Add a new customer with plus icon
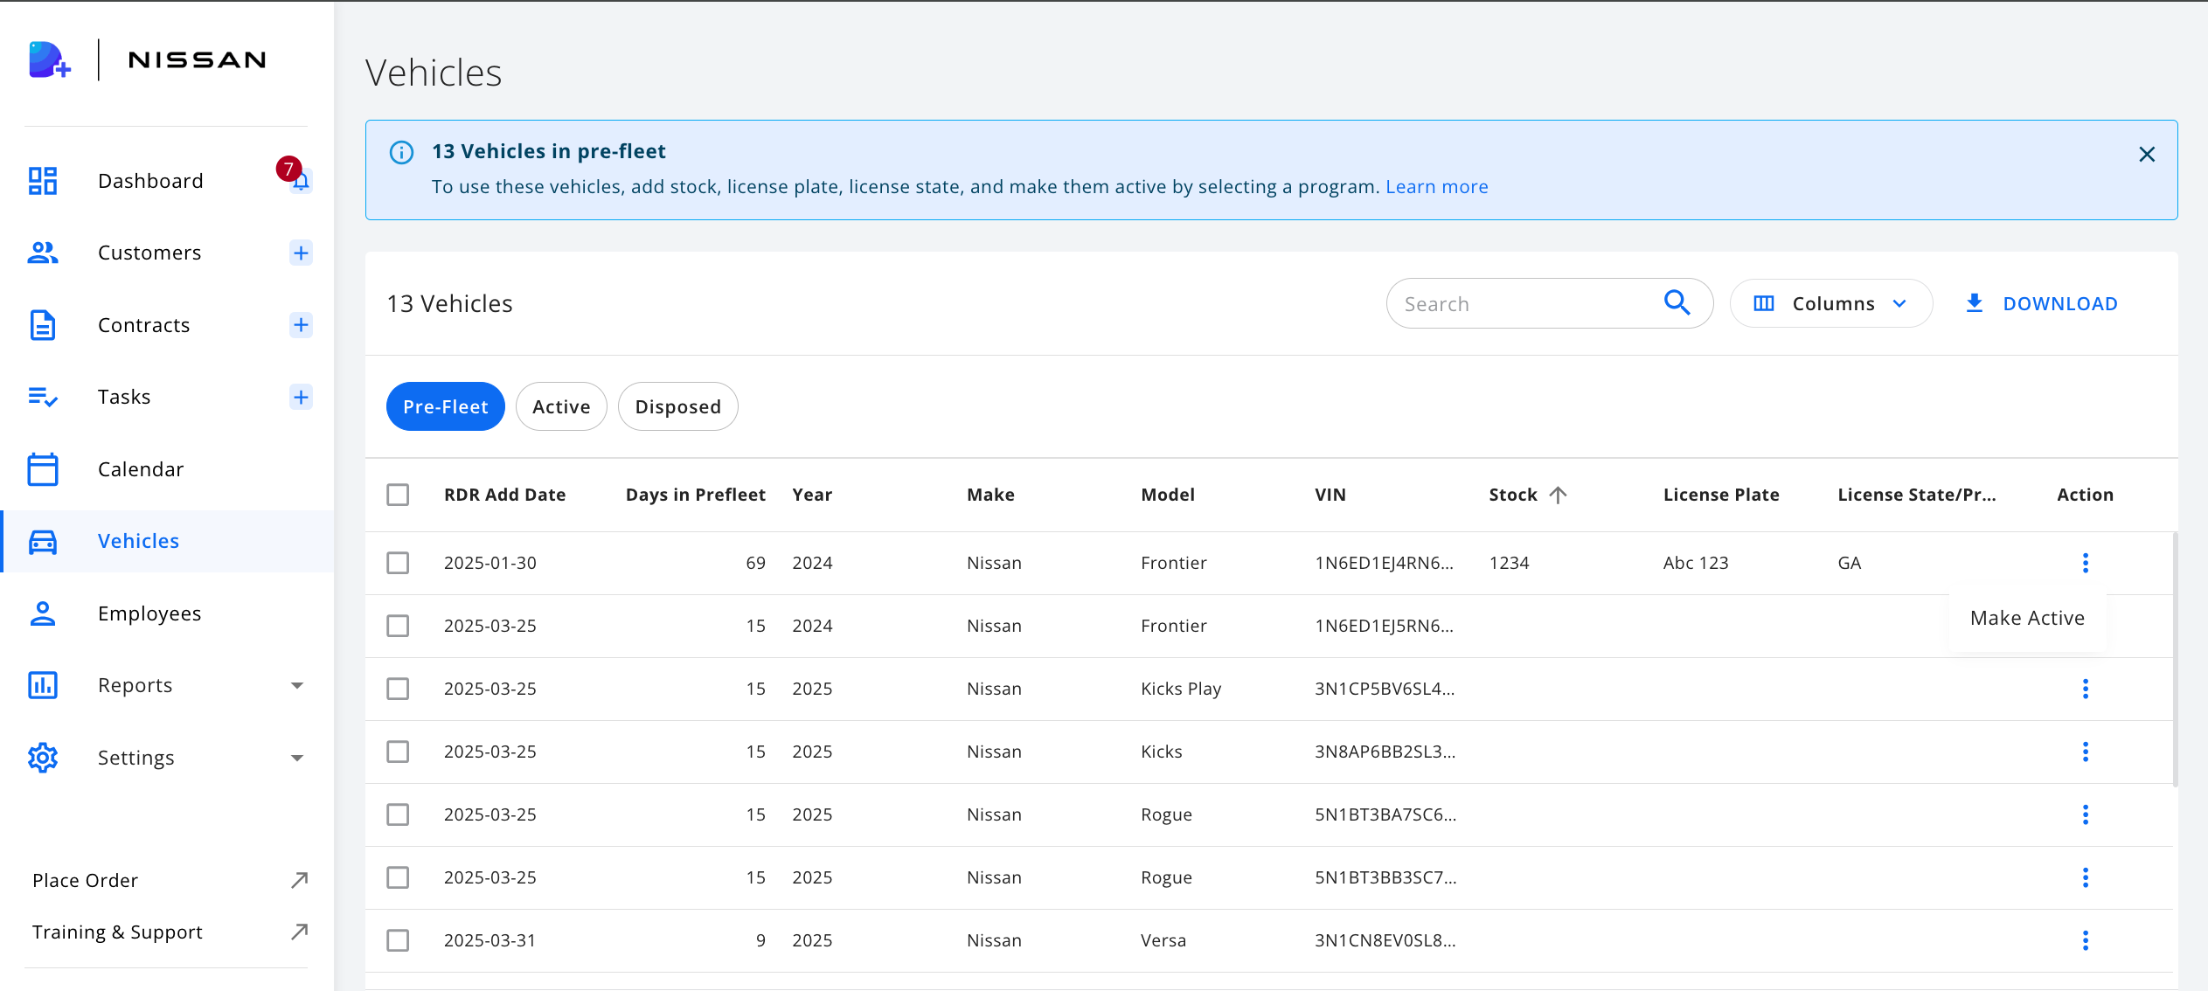Screen dimensions: 2208x991 [x=301, y=253]
